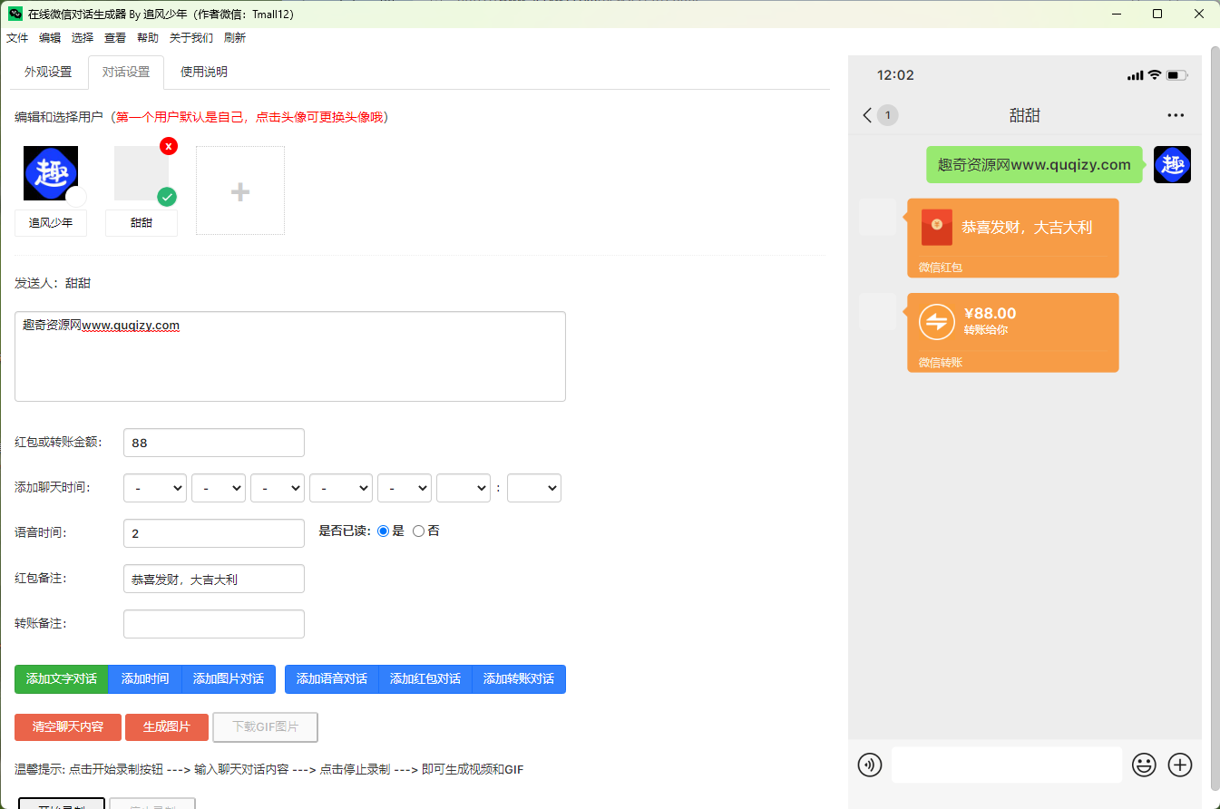Tap the voice input icon in chat bar
The height and width of the screenshot is (809, 1220).
(x=869, y=765)
